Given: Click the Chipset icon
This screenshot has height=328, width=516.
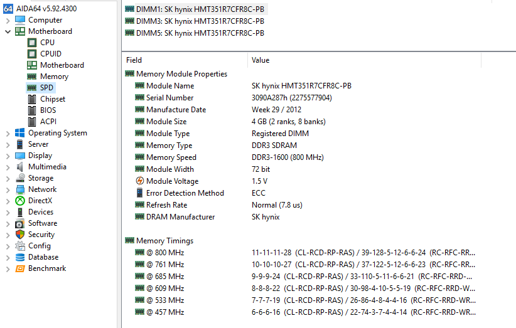Looking at the screenshot, I should 32,99.
